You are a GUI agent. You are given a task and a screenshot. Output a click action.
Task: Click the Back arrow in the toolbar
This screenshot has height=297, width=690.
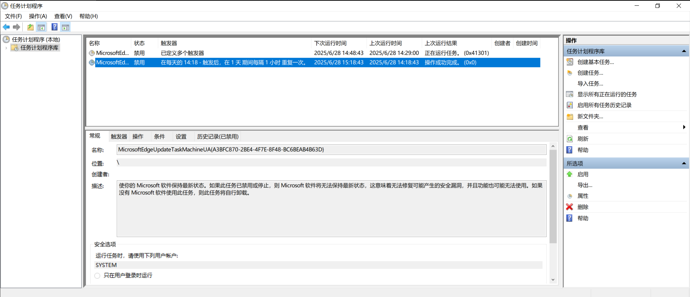6,27
